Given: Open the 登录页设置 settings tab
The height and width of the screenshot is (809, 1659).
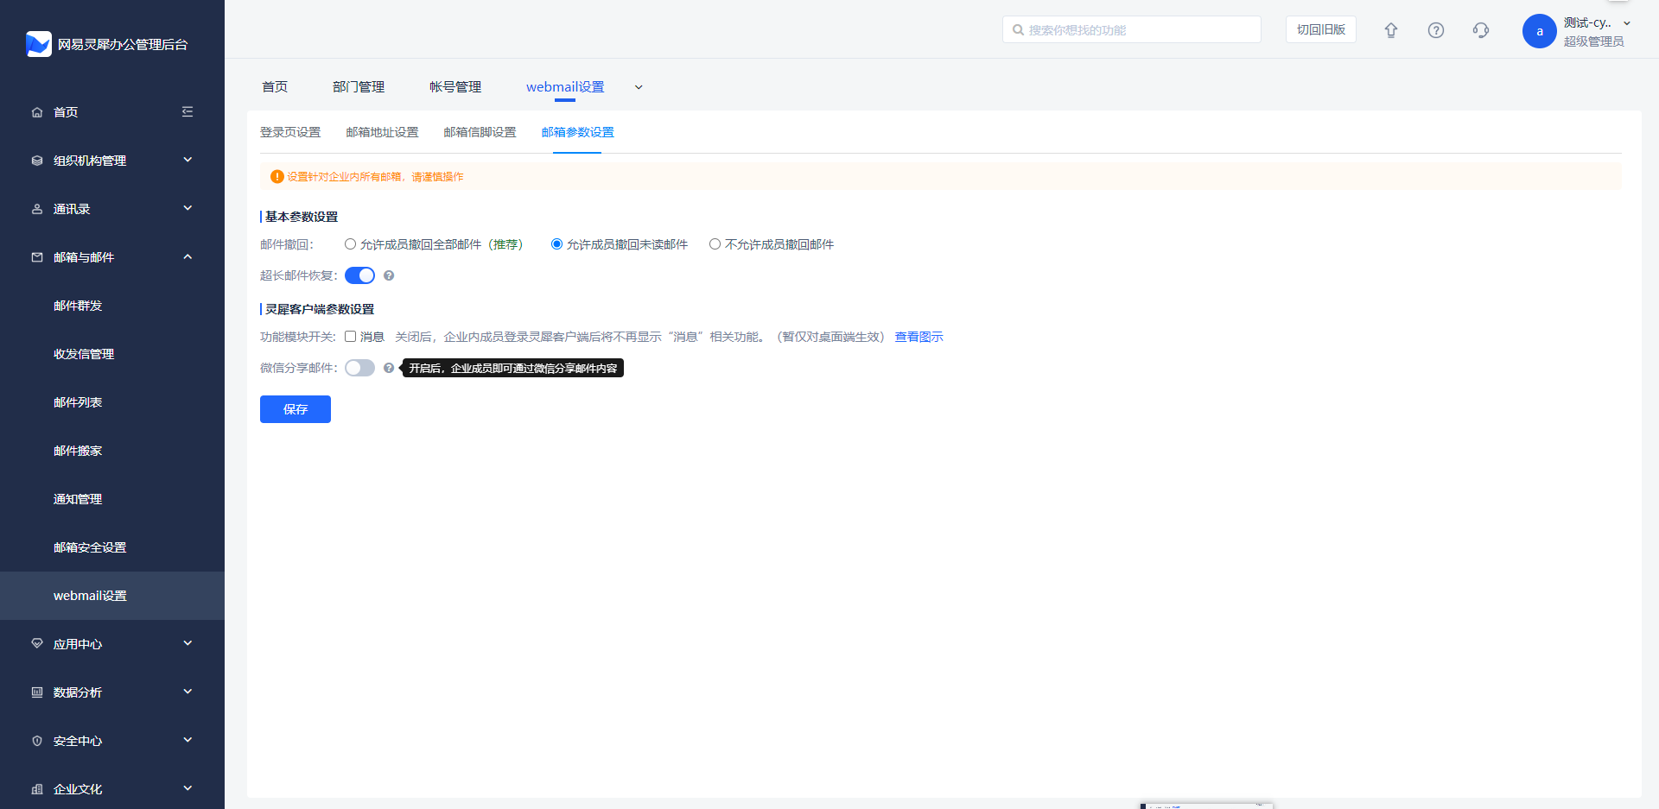Looking at the screenshot, I should 290,132.
